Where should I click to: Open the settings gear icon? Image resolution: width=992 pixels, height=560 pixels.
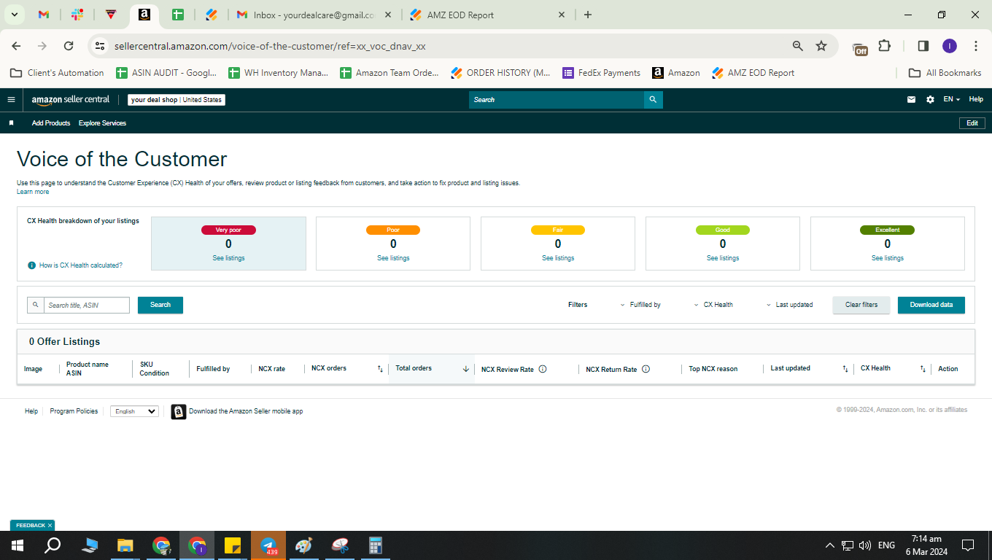930,100
